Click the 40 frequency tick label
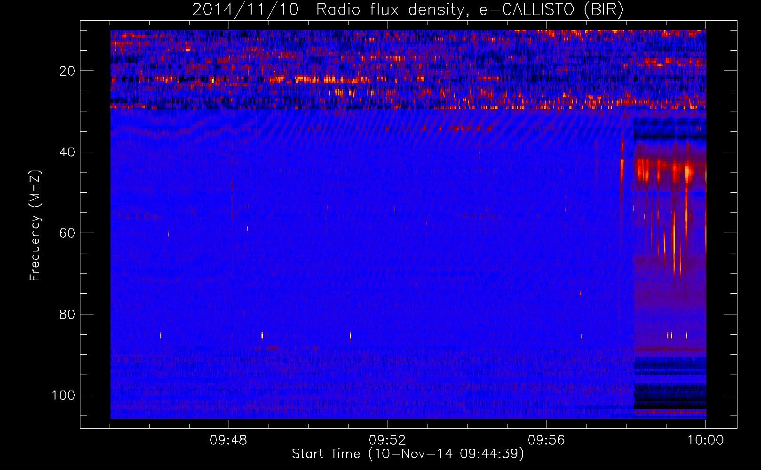 pyautogui.click(x=68, y=152)
